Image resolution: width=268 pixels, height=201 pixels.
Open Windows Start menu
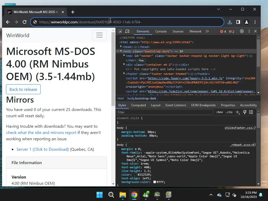coord(99,195)
